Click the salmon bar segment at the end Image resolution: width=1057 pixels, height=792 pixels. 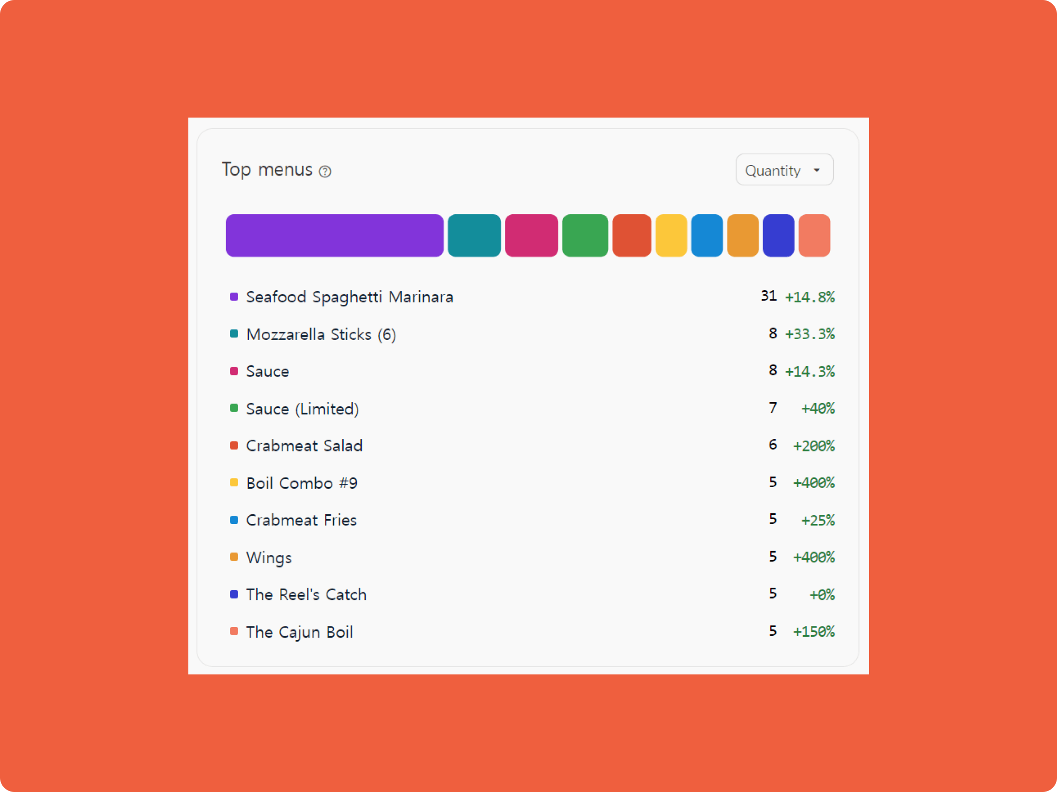pyautogui.click(x=814, y=236)
